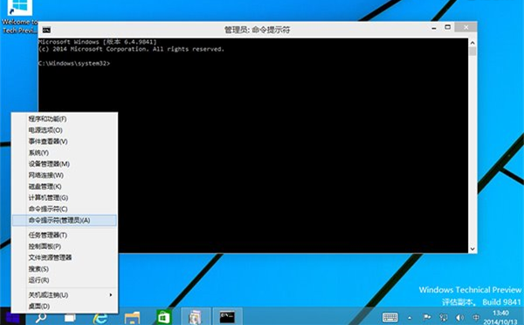Select the Welcome to Tech Preview desktop shortcut
524x325 pixels.
tap(19, 17)
